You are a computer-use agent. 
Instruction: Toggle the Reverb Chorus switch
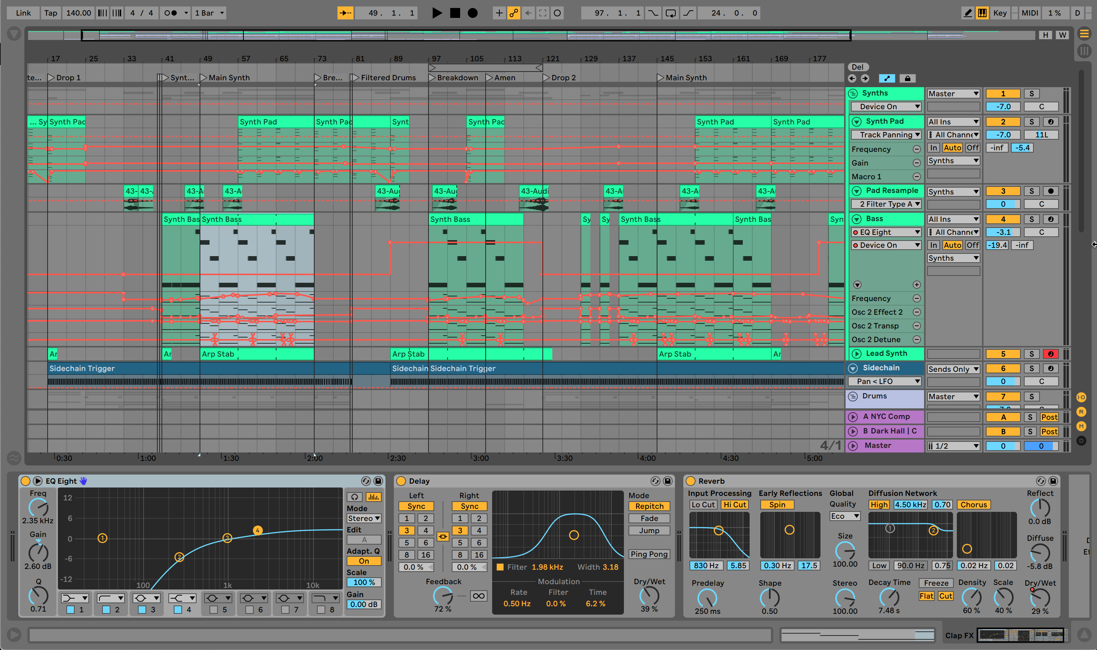(974, 505)
